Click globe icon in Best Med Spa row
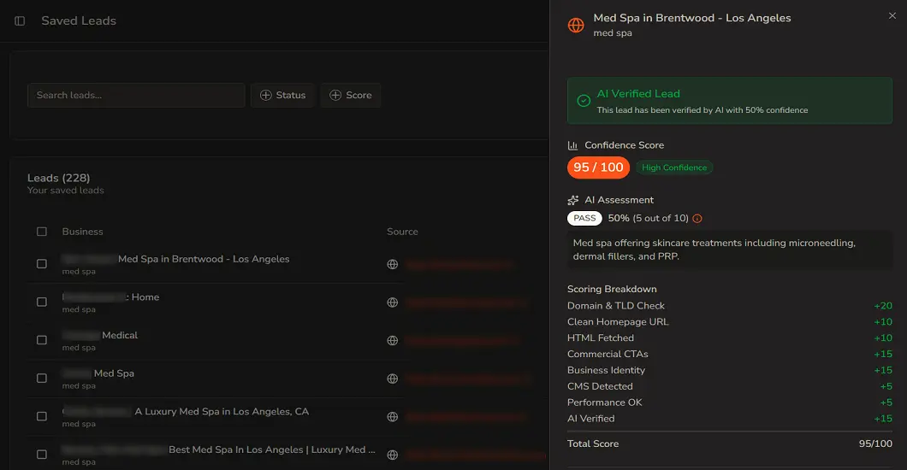907x470 pixels. tap(392, 455)
